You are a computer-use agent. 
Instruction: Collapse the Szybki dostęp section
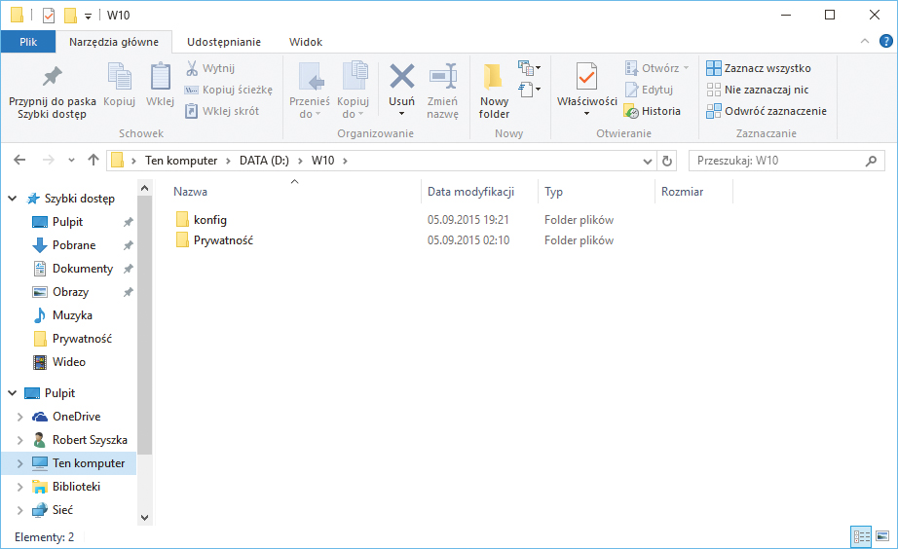point(13,199)
